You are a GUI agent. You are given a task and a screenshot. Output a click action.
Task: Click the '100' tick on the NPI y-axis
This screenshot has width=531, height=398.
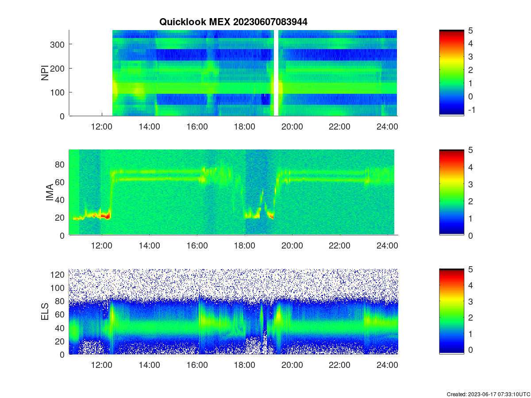(x=58, y=92)
